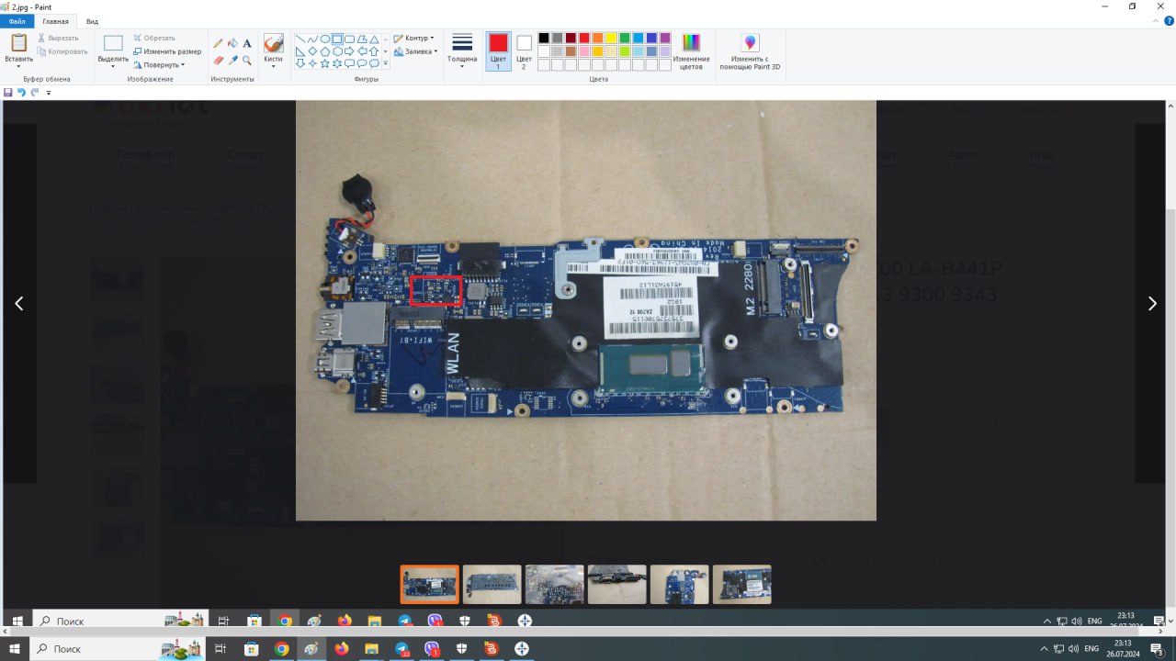Pick the green color swatch
The height and width of the screenshot is (661, 1176).
[x=625, y=39]
